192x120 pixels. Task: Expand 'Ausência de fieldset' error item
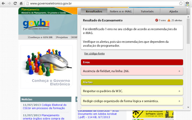click(x=179, y=71)
